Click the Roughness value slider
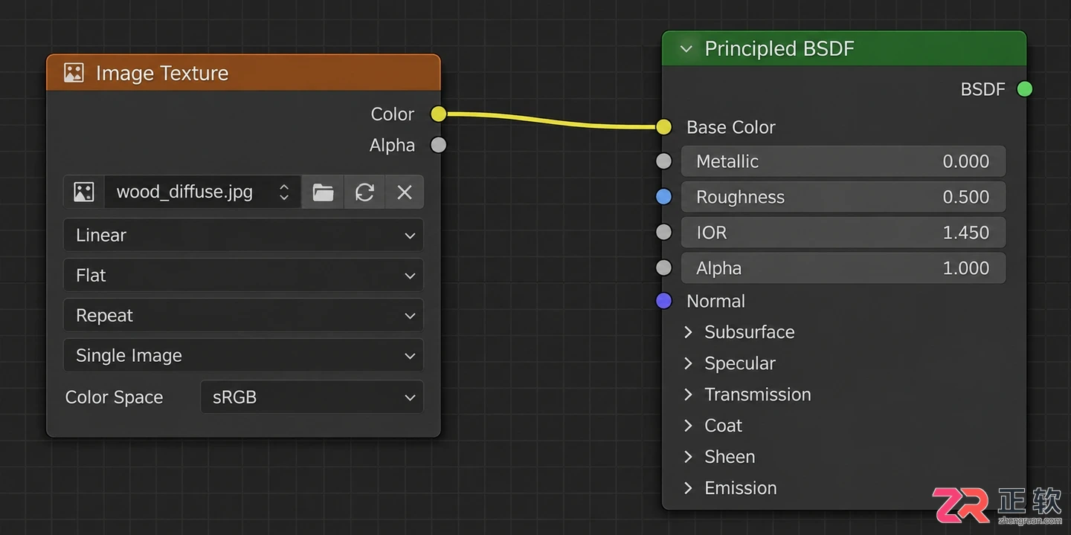Viewport: 1071px width, 535px height. [x=843, y=197]
